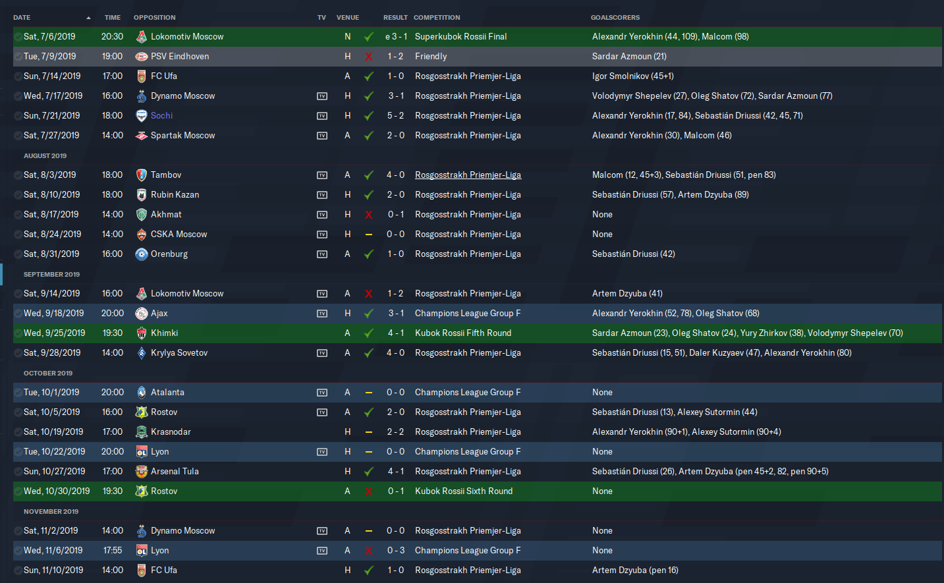Viewport: 944px width, 583px height.
Task: Click the Atalanta club badge
Action: click(x=141, y=393)
